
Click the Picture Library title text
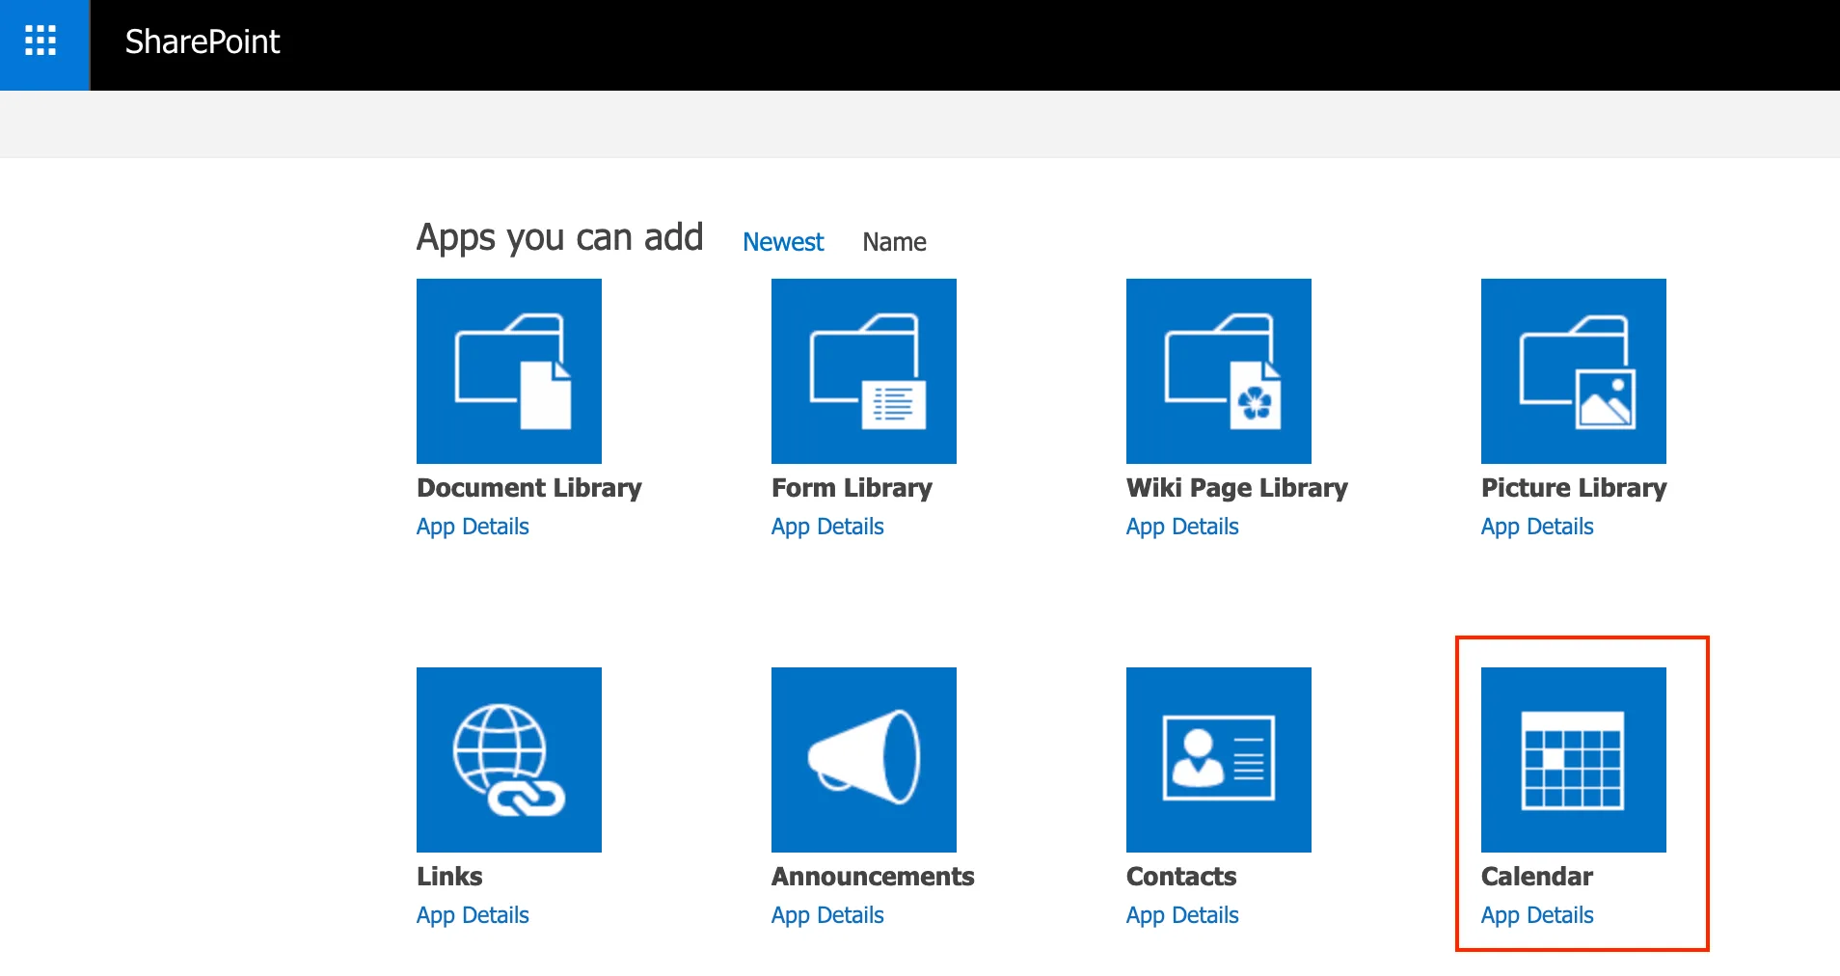(x=1574, y=488)
